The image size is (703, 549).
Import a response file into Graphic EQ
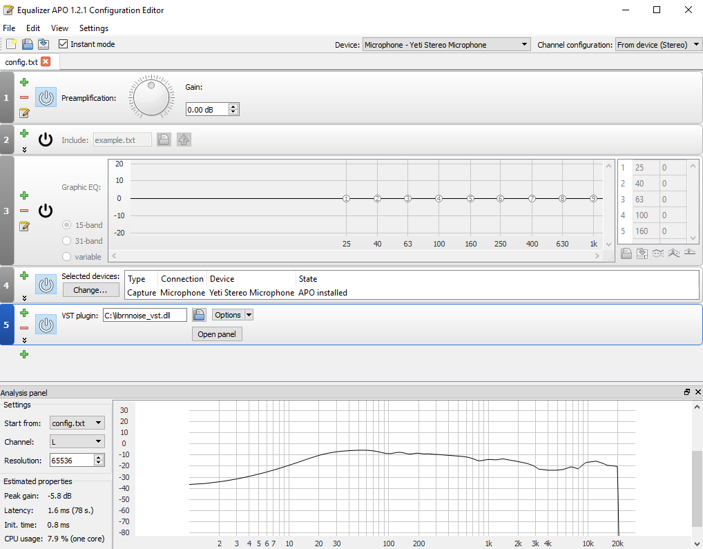[626, 253]
